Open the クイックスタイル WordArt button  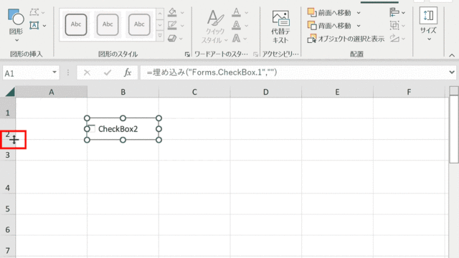coord(215,27)
